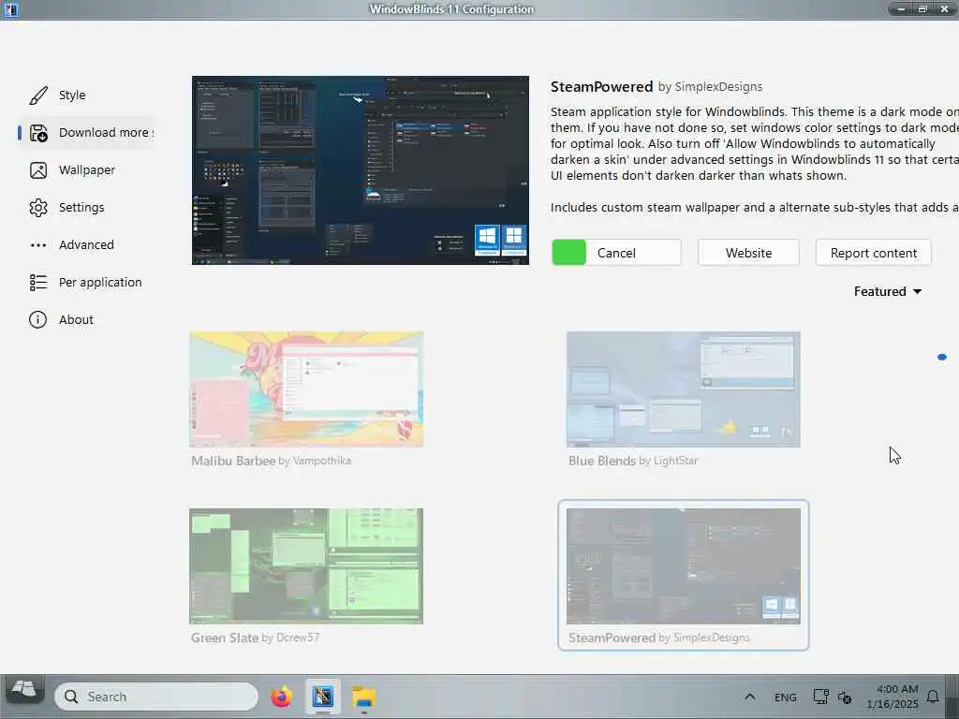Open the Windows Start button
The height and width of the screenshot is (719, 959).
[24, 692]
